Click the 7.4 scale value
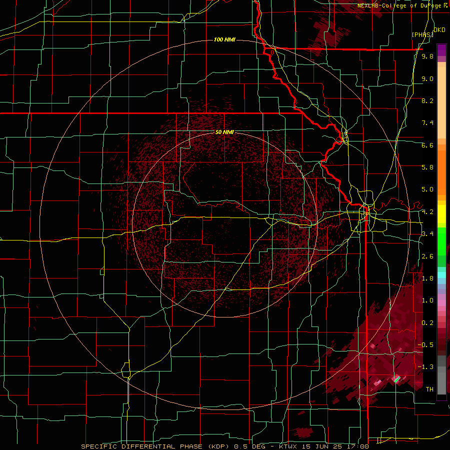 click(427, 123)
